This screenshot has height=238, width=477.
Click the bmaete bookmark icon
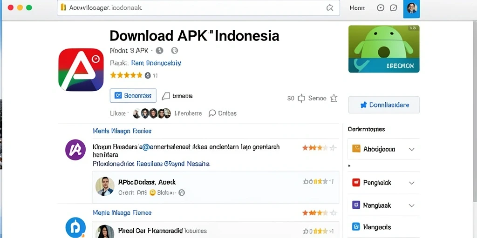pos(166,96)
